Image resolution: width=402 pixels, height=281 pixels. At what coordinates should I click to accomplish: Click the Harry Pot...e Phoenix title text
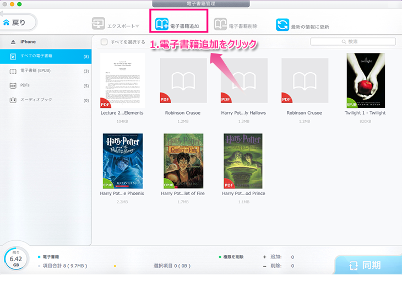tap(122, 193)
